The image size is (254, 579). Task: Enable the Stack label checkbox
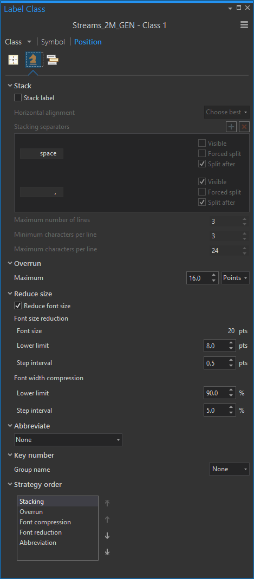point(18,98)
